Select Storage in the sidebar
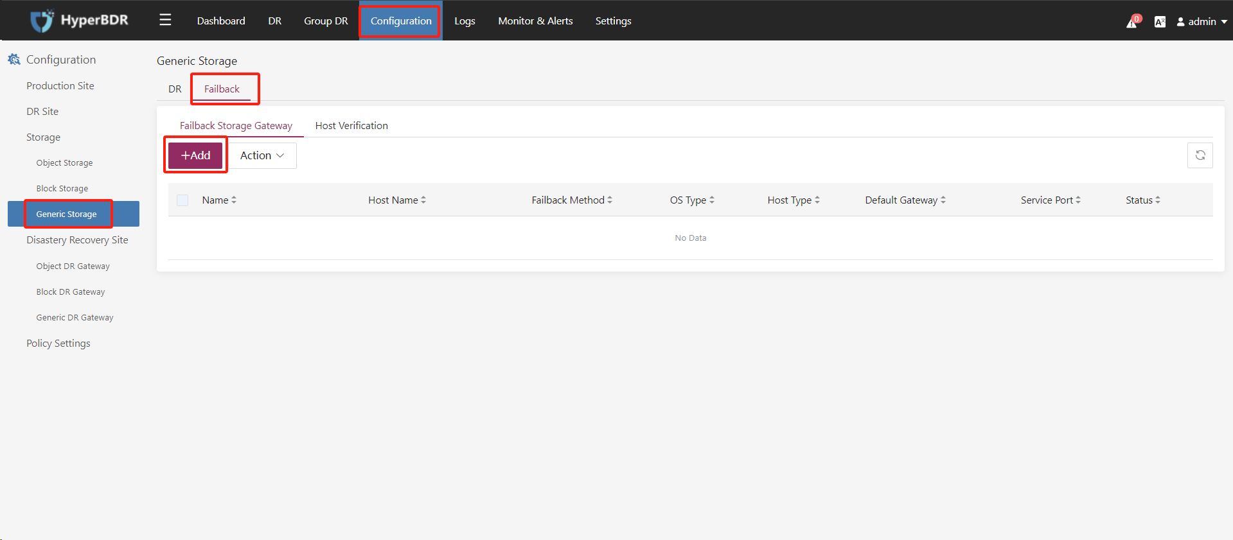This screenshot has height=540, width=1233. click(43, 137)
